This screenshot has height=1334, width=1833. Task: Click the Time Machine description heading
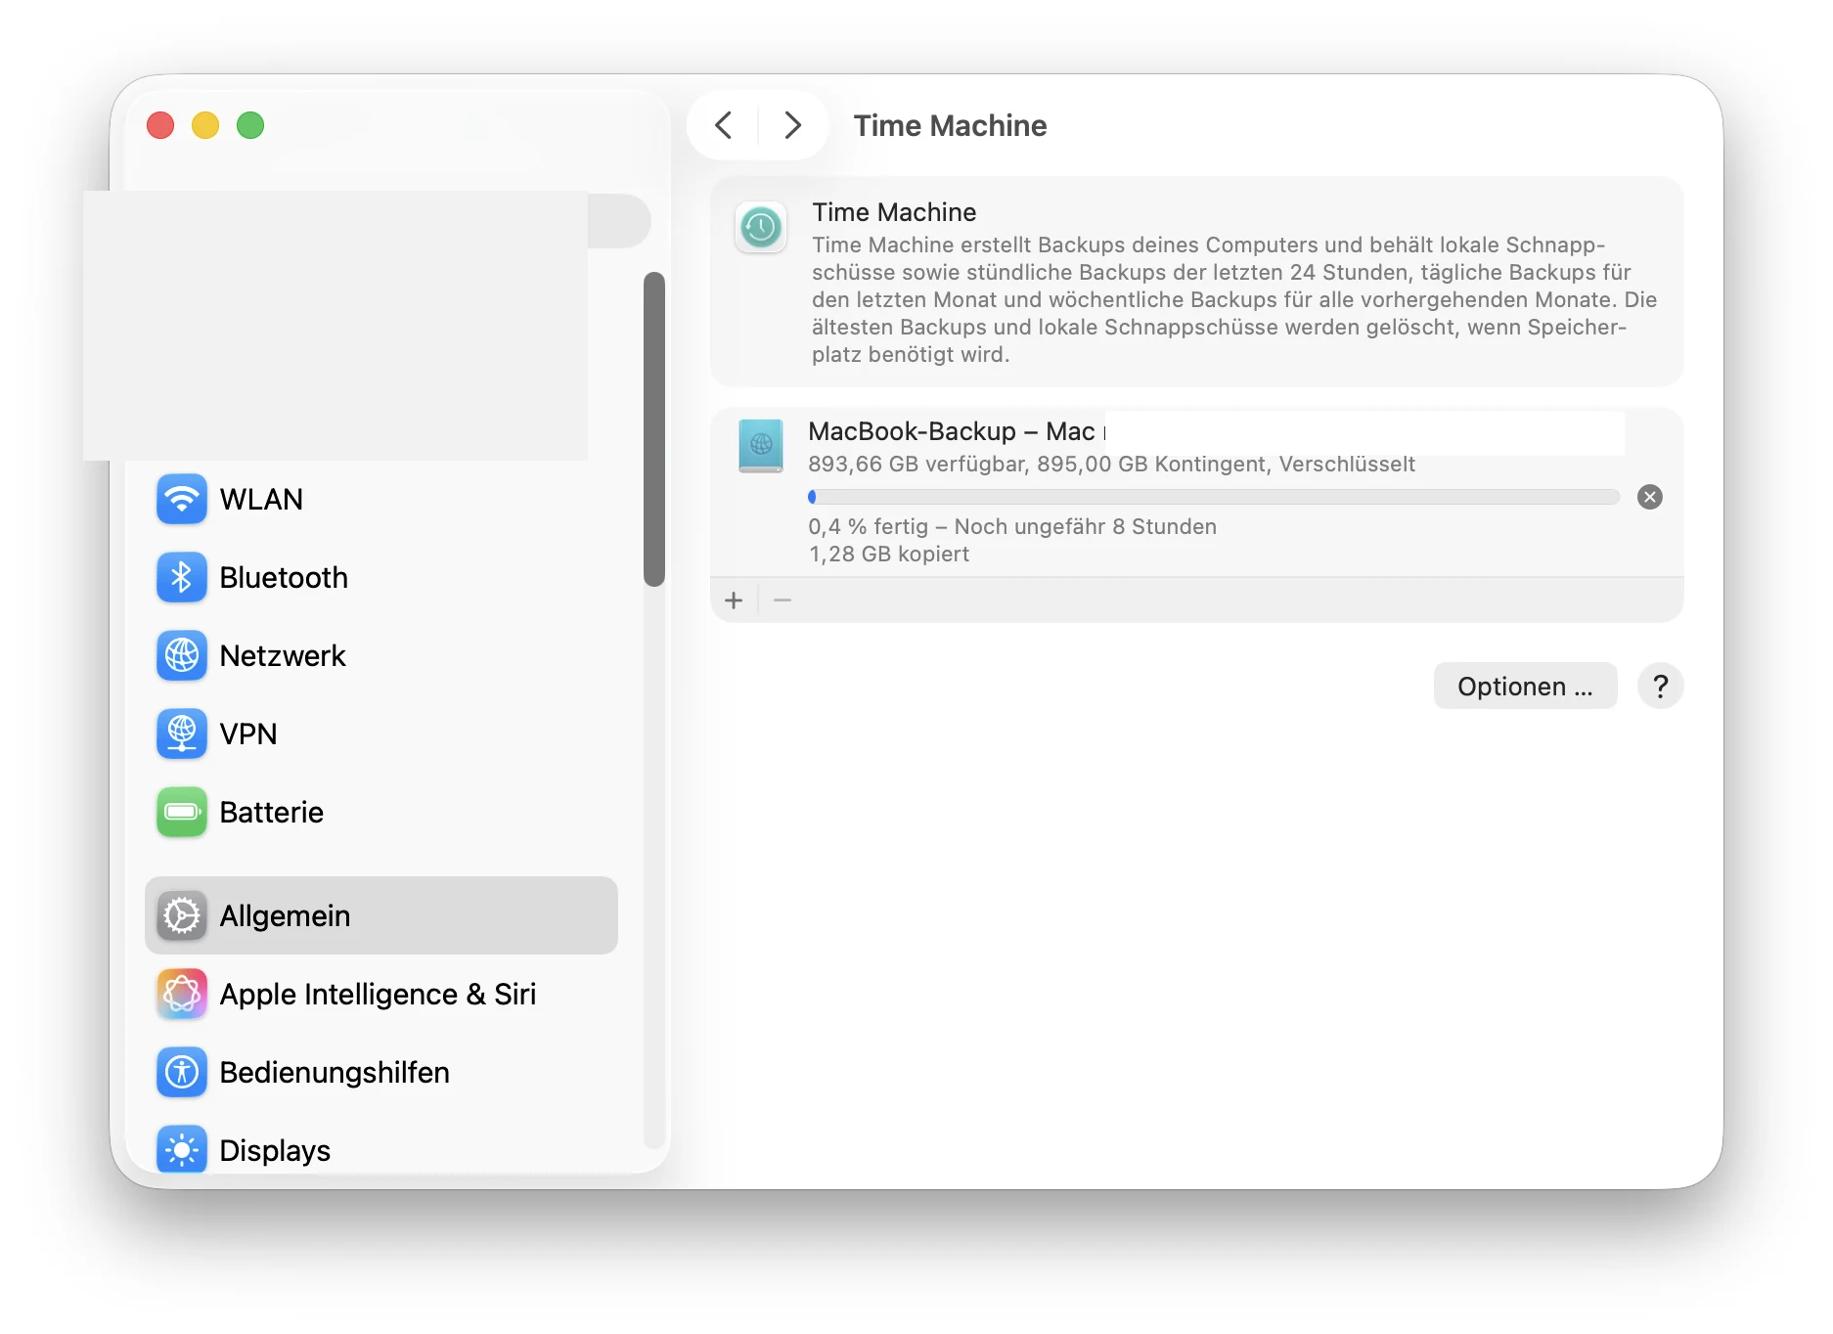click(x=894, y=212)
